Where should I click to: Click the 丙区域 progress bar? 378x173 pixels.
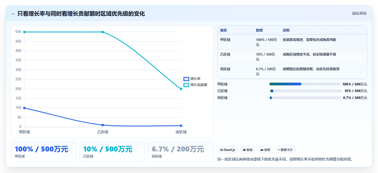point(305,98)
